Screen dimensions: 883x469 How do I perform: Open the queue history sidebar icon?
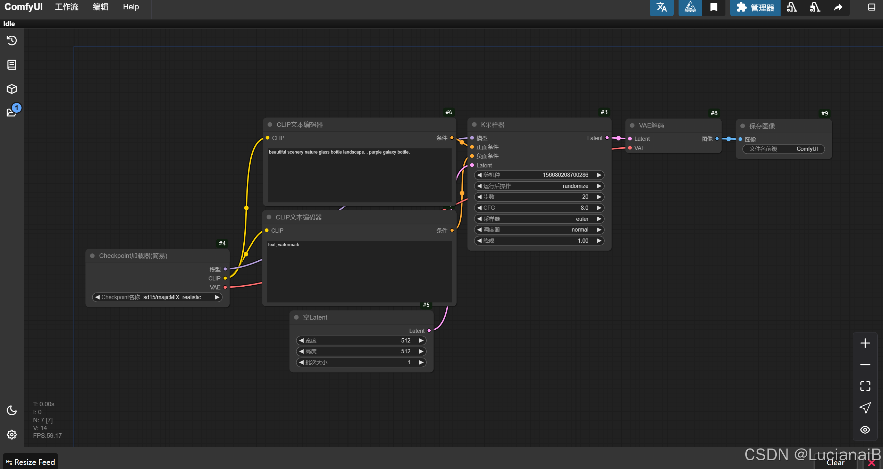click(12, 41)
